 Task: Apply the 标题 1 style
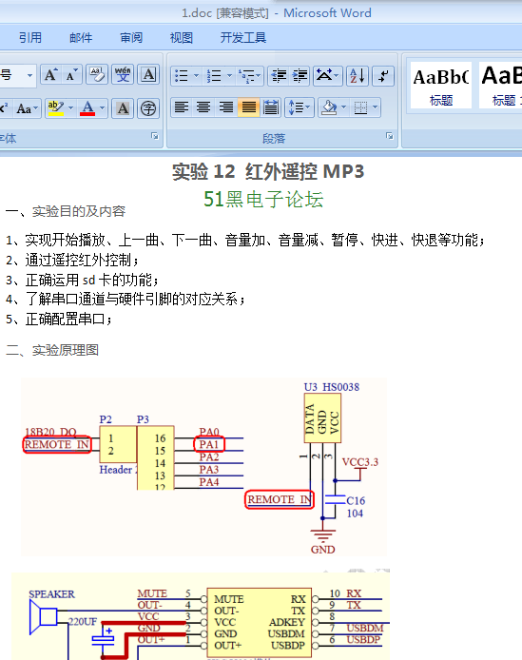tap(501, 86)
